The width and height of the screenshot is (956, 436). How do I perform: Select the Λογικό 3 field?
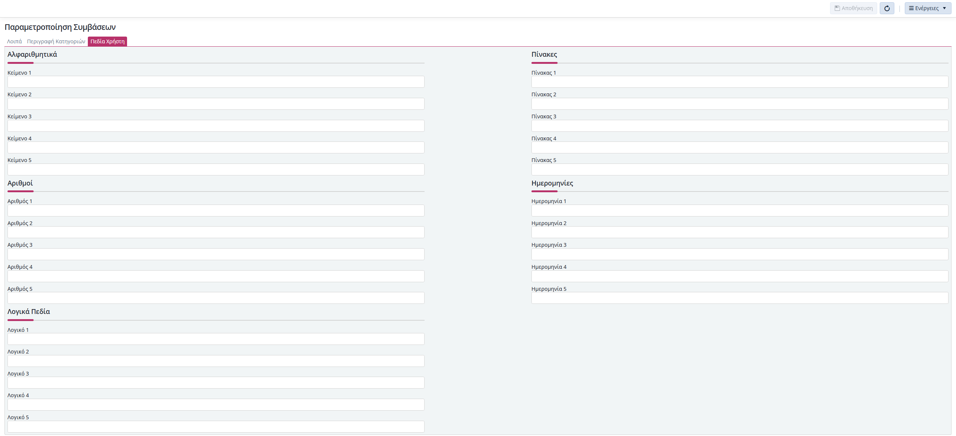coord(216,383)
